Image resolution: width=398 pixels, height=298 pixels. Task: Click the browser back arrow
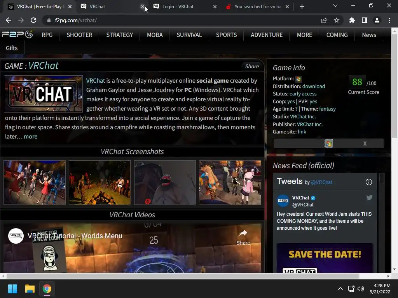(9, 20)
